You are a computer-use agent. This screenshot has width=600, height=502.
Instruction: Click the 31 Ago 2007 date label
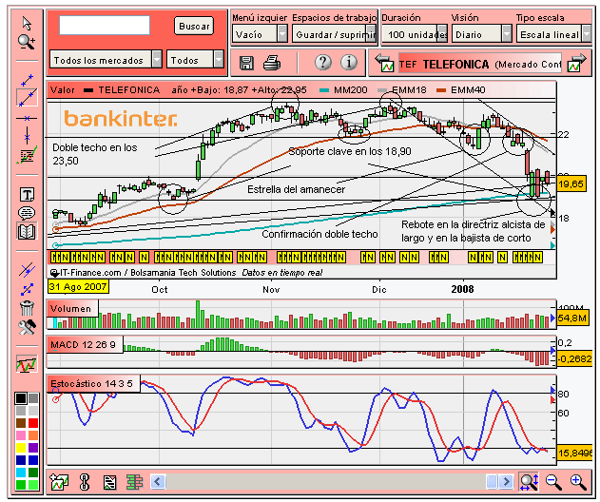(78, 287)
